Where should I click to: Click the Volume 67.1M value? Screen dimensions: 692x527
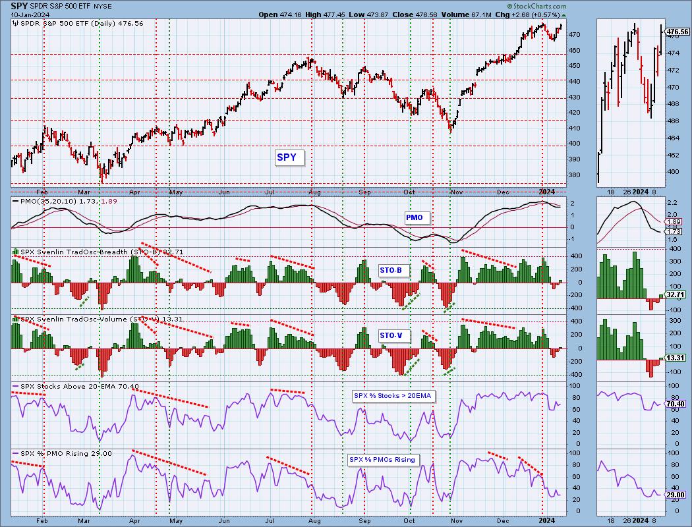point(467,14)
